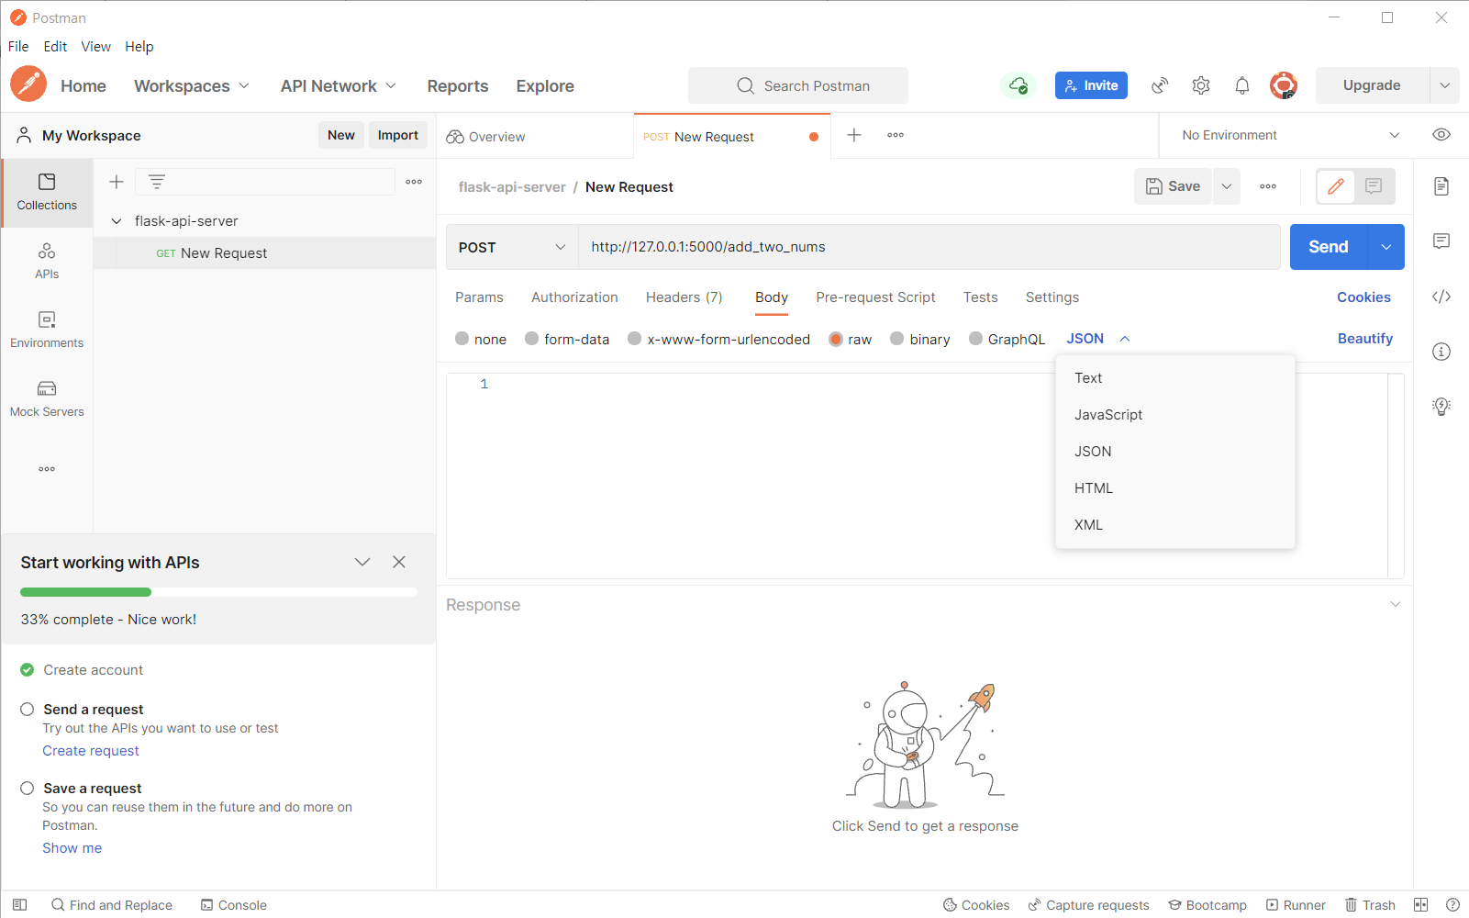
Task: Mark the Save a request step circle
Action: [x=28, y=788]
